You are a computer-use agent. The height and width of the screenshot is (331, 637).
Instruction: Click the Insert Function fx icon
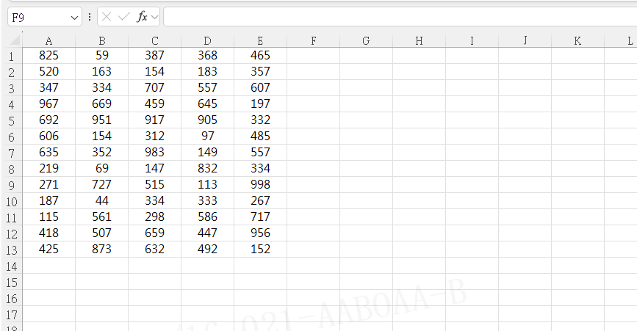coord(142,17)
